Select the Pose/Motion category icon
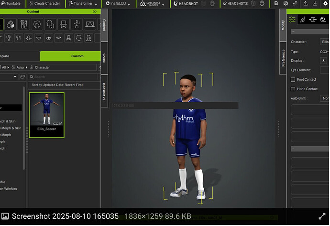Screen dimensions: 330x226 pos(77,24)
